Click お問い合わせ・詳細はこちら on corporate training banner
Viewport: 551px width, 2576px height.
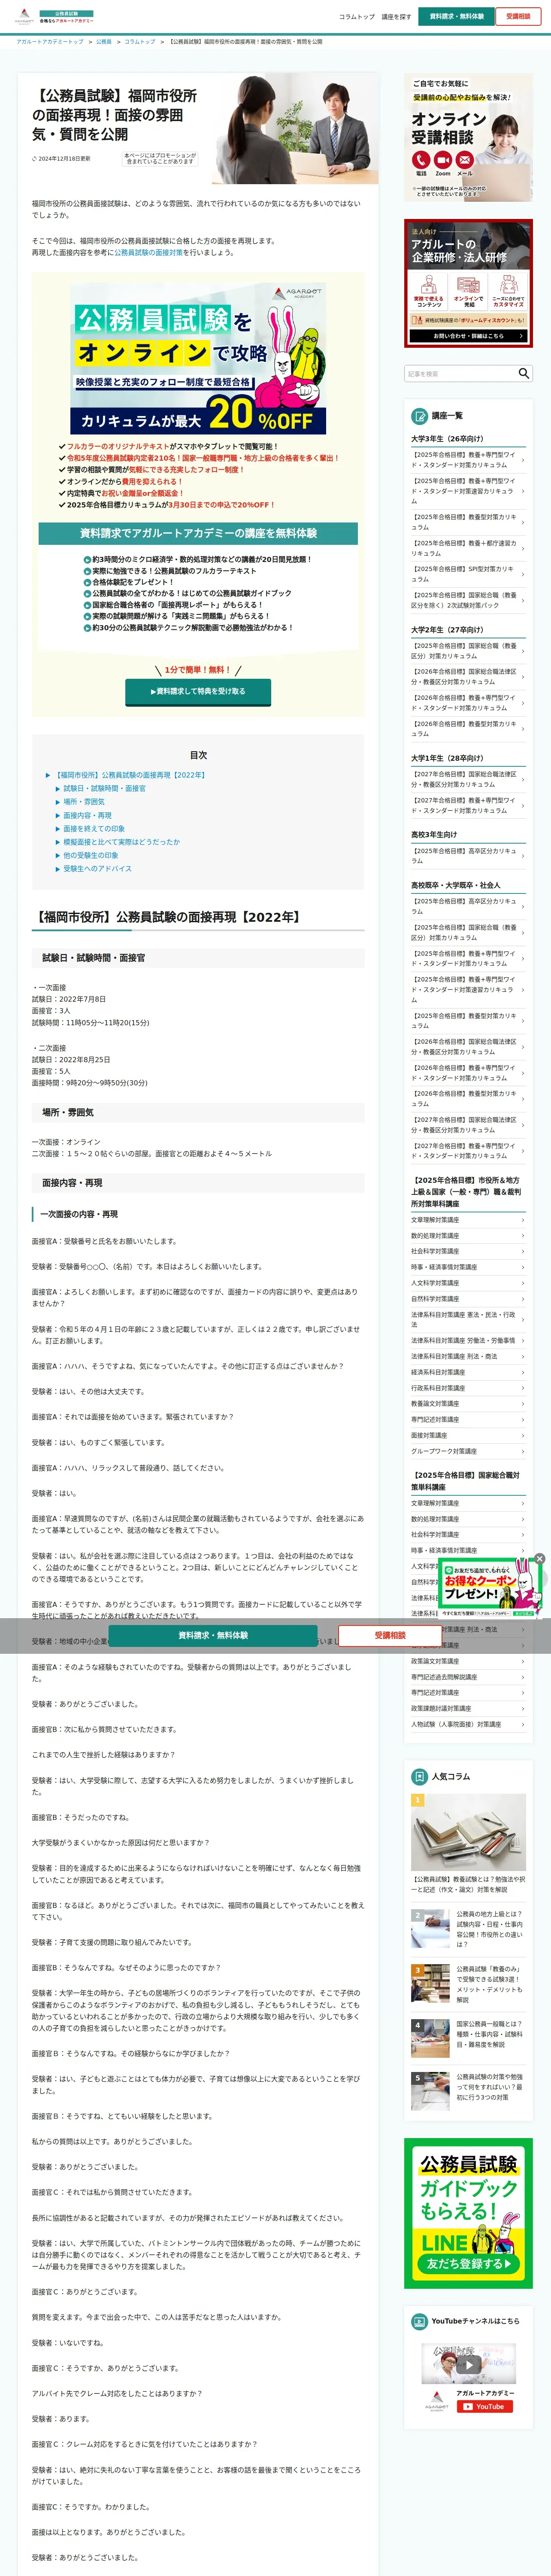pos(468,336)
